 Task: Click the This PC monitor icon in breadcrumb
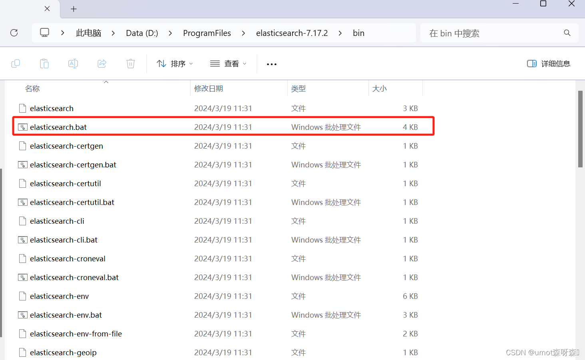pyautogui.click(x=45, y=33)
